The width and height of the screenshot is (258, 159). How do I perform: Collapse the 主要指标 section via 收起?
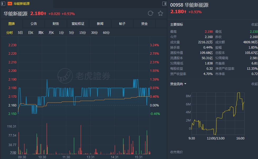pos(254,24)
